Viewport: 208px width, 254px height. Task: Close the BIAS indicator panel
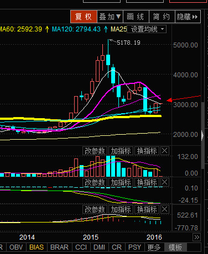coord(165,182)
